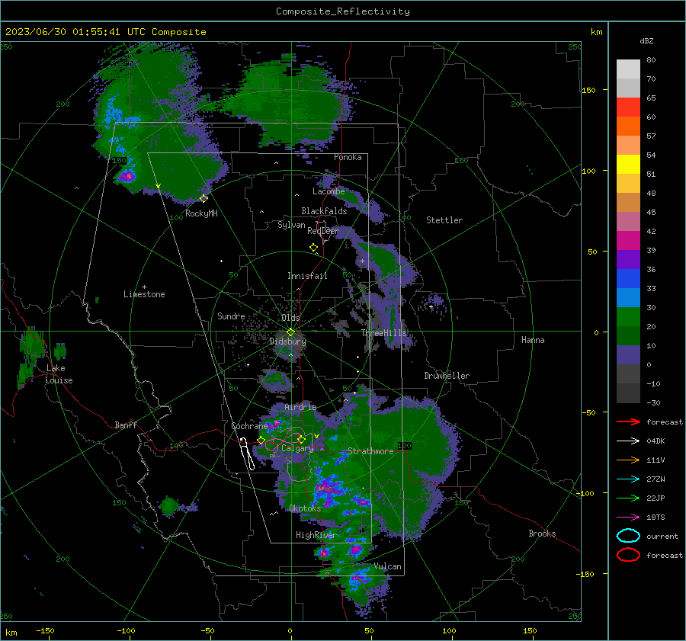
Task: Click the green 22JP arrow legend icon
Action: [x=628, y=498]
